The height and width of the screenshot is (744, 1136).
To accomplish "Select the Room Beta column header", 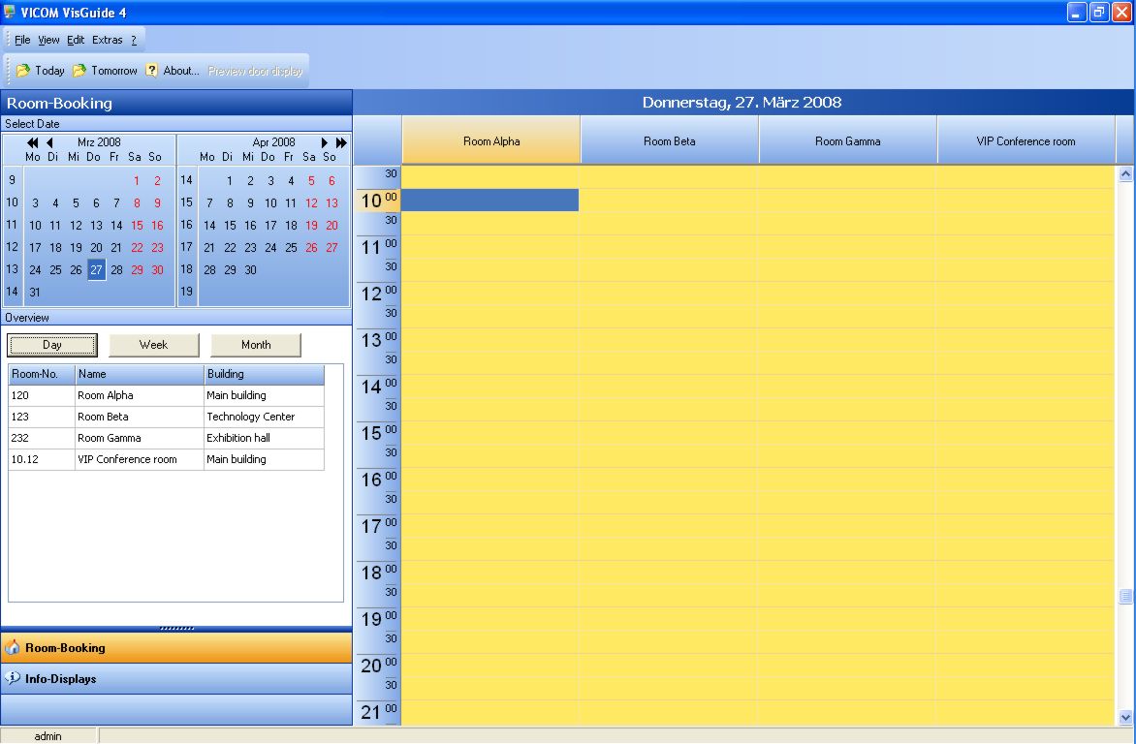I will coord(670,141).
